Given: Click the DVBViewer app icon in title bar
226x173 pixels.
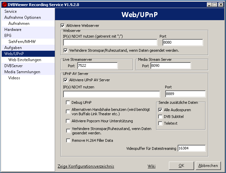Looking at the screenshot, I should 4,4.
